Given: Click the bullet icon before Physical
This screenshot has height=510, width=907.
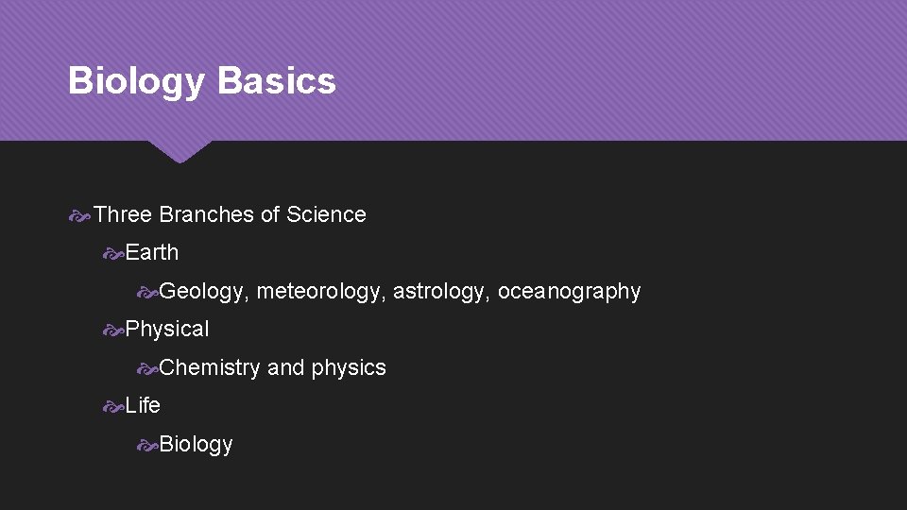Looking at the screenshot, I should click(113, 331).
